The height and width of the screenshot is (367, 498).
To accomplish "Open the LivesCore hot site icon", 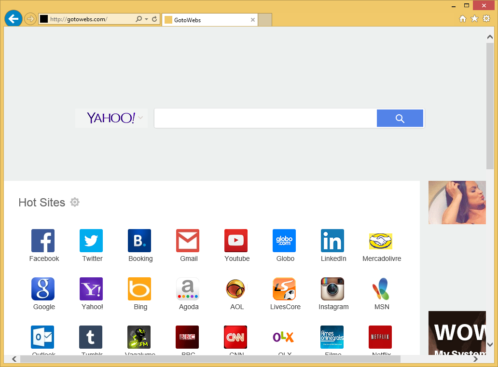I will tap(284, 289).
